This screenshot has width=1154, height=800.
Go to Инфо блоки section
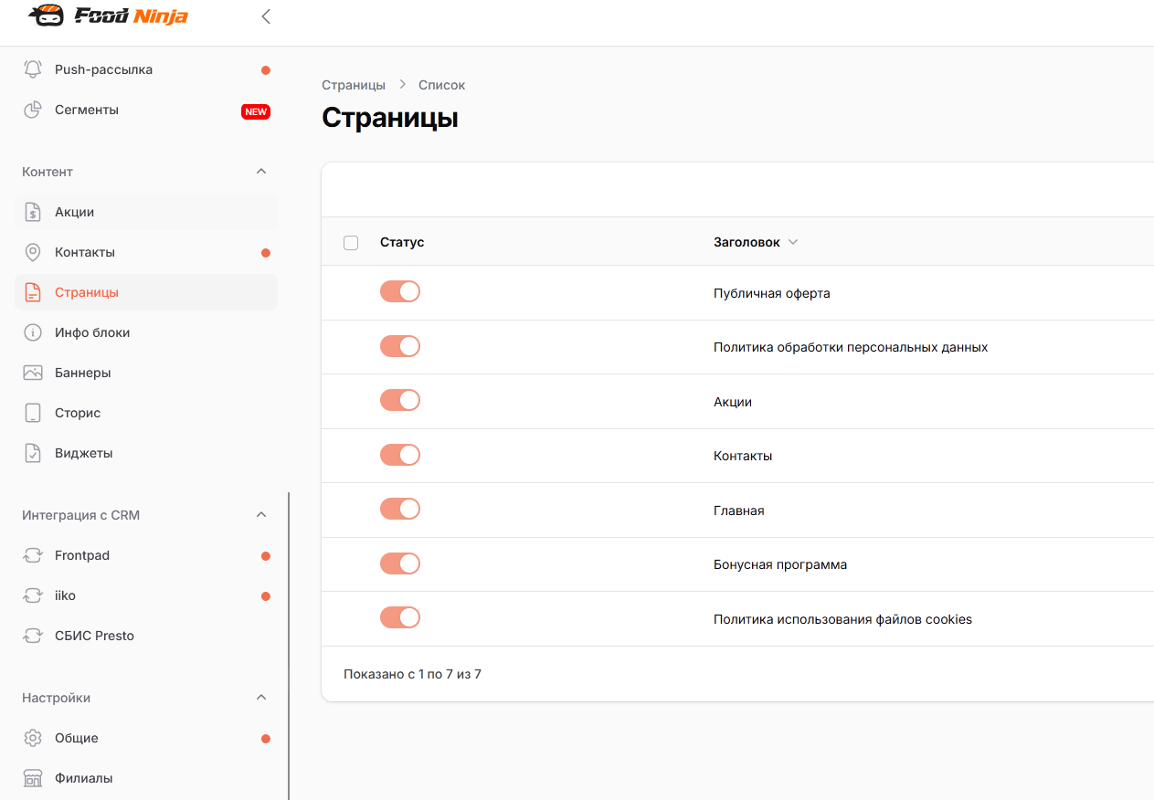tap(146, 332)
